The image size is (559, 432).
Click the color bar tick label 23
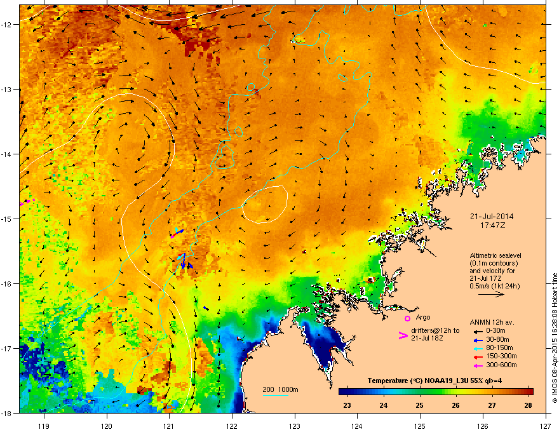pos(347,405)
